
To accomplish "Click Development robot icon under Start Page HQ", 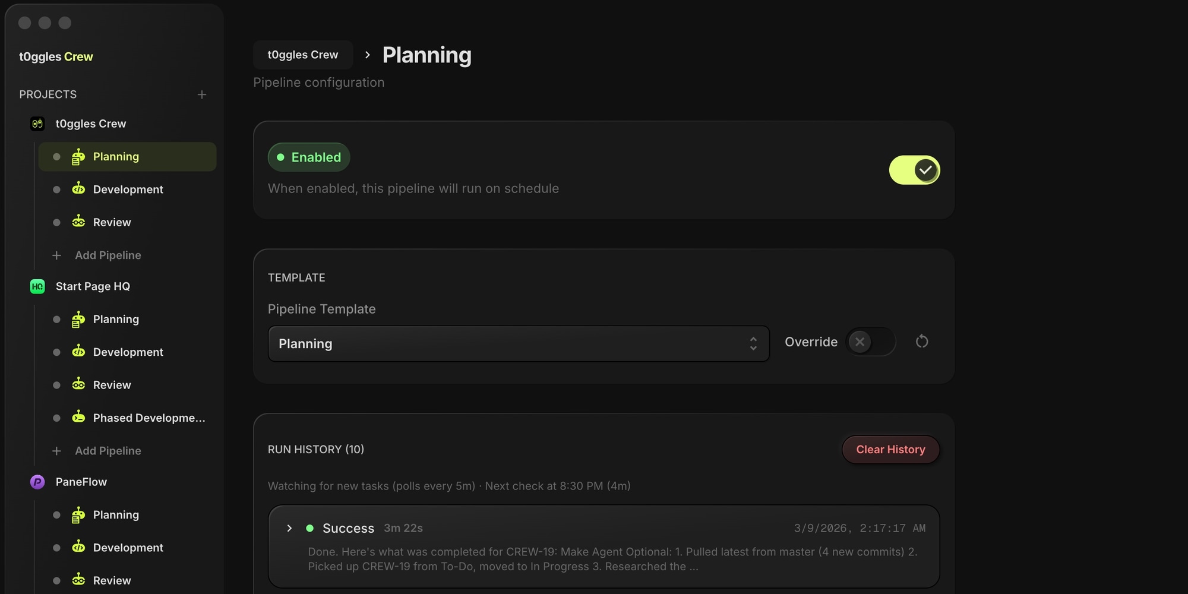I will click(78, 352).
